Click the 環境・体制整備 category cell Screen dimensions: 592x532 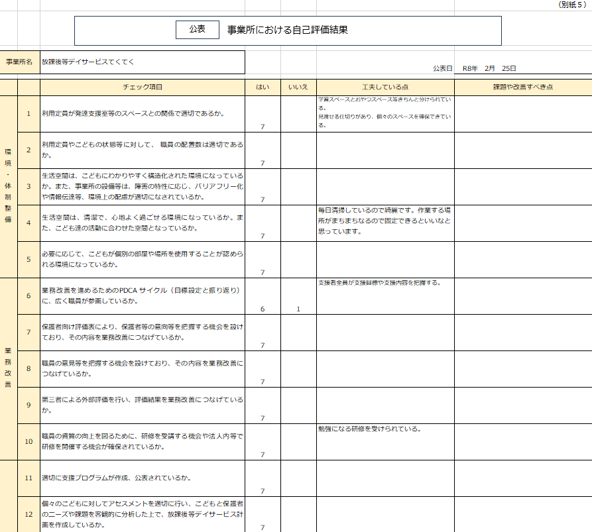[8, 186]
